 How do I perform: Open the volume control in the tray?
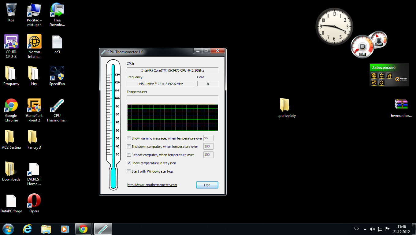373,229
